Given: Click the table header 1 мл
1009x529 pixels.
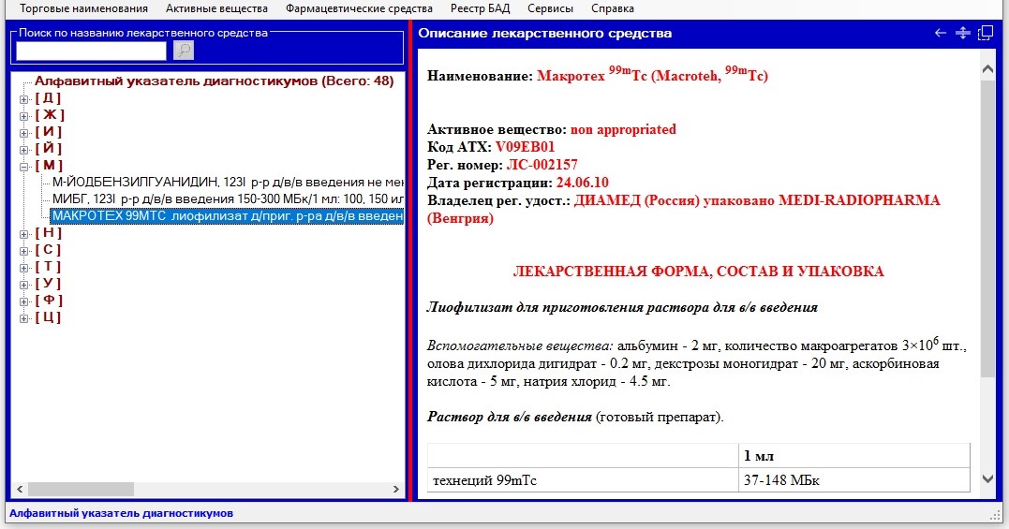Looking at the screenshot, I should (x=853, y=456).
